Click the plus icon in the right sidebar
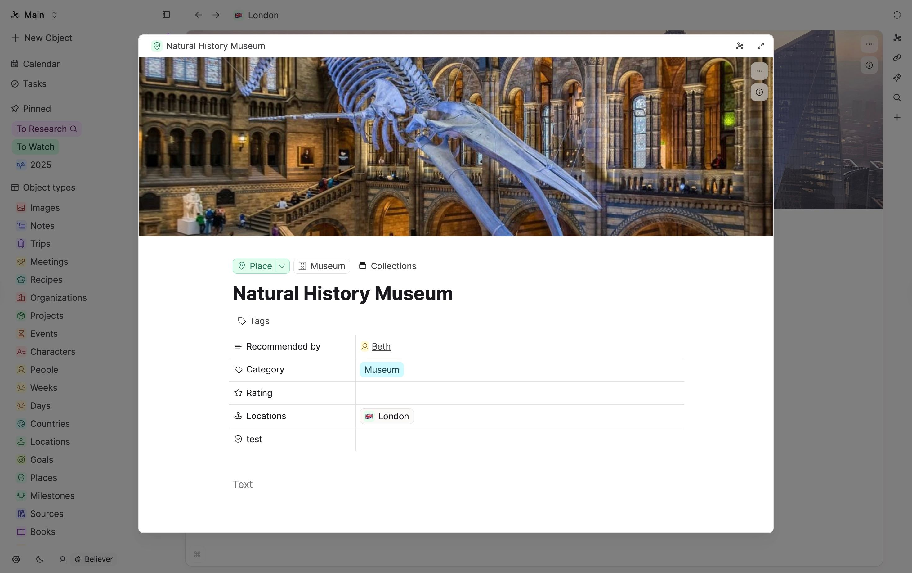 897,117
